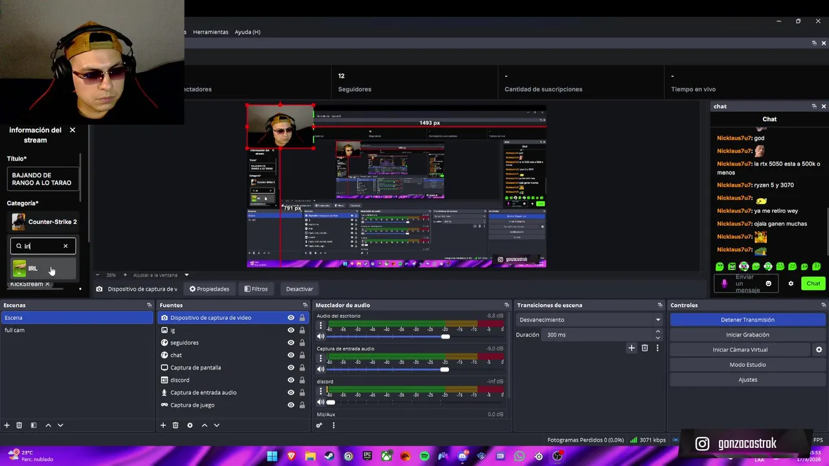Open Propiedades for selected source
Screen dimensions: 829x466
(209, 289)
